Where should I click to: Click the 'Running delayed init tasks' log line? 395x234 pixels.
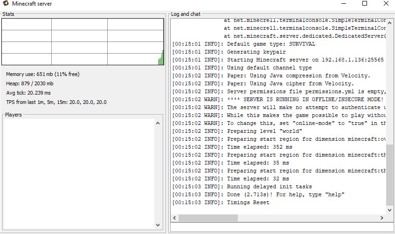tap(242, 186)
